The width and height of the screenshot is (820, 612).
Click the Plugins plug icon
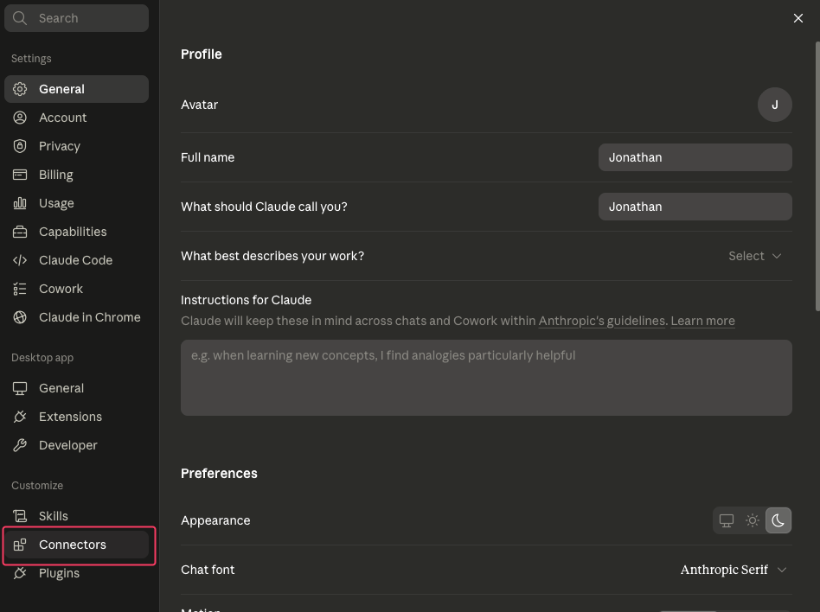tap(20, 573)
